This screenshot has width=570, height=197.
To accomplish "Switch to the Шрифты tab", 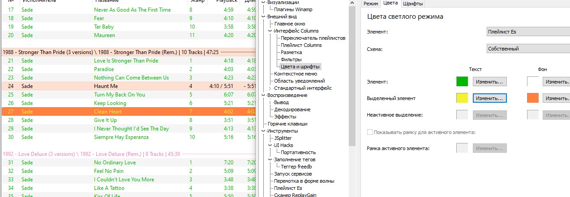I will point(413,4).
